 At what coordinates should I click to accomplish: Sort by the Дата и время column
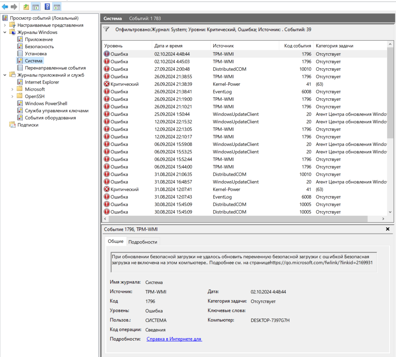[x=168, y=46]
